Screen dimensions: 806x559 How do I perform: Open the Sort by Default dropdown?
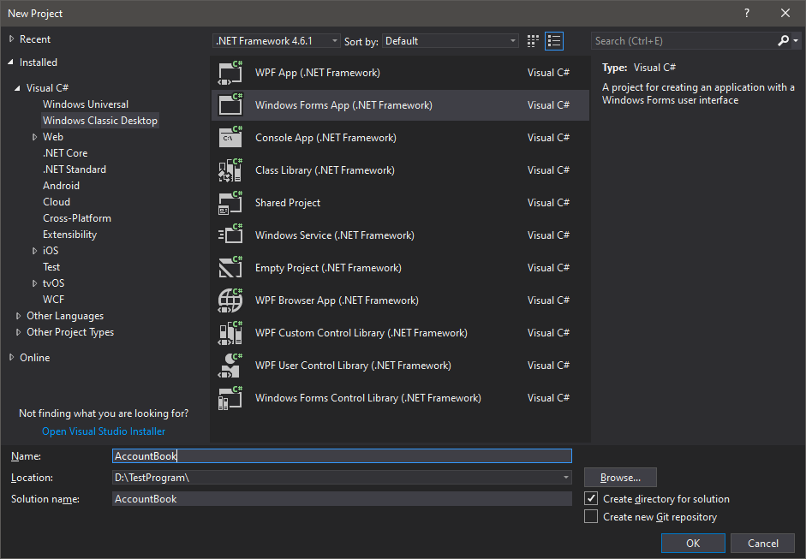451,40
